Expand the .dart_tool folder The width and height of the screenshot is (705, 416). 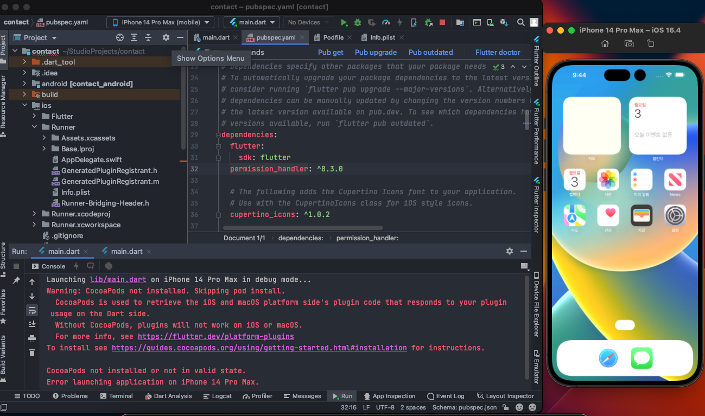click(x=24, y=62)
